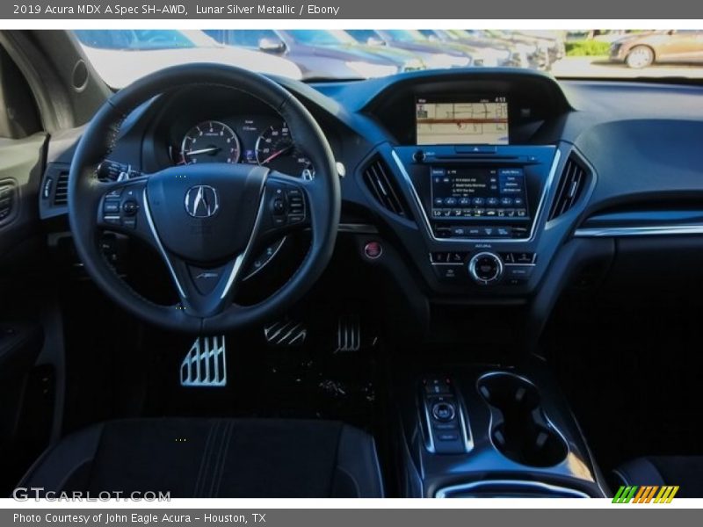703x527 pixels.
Task: Click the red engine start button
Action: 373,249
